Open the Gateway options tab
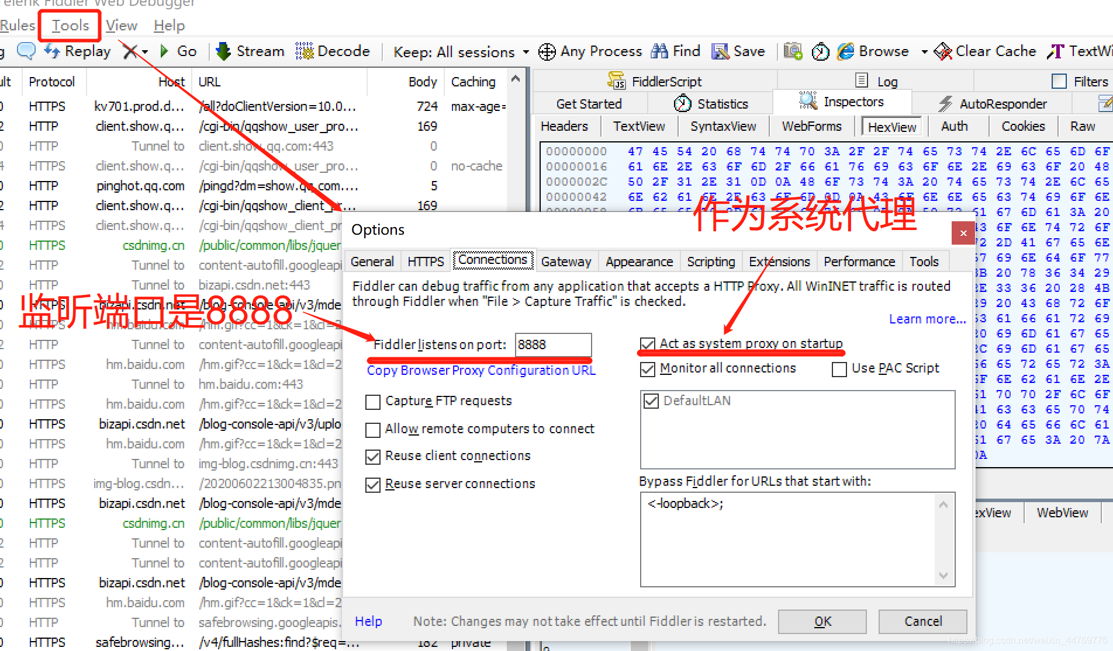This screenshot has width=1113, height=651. pyautogui.click(x=566, y=262)
